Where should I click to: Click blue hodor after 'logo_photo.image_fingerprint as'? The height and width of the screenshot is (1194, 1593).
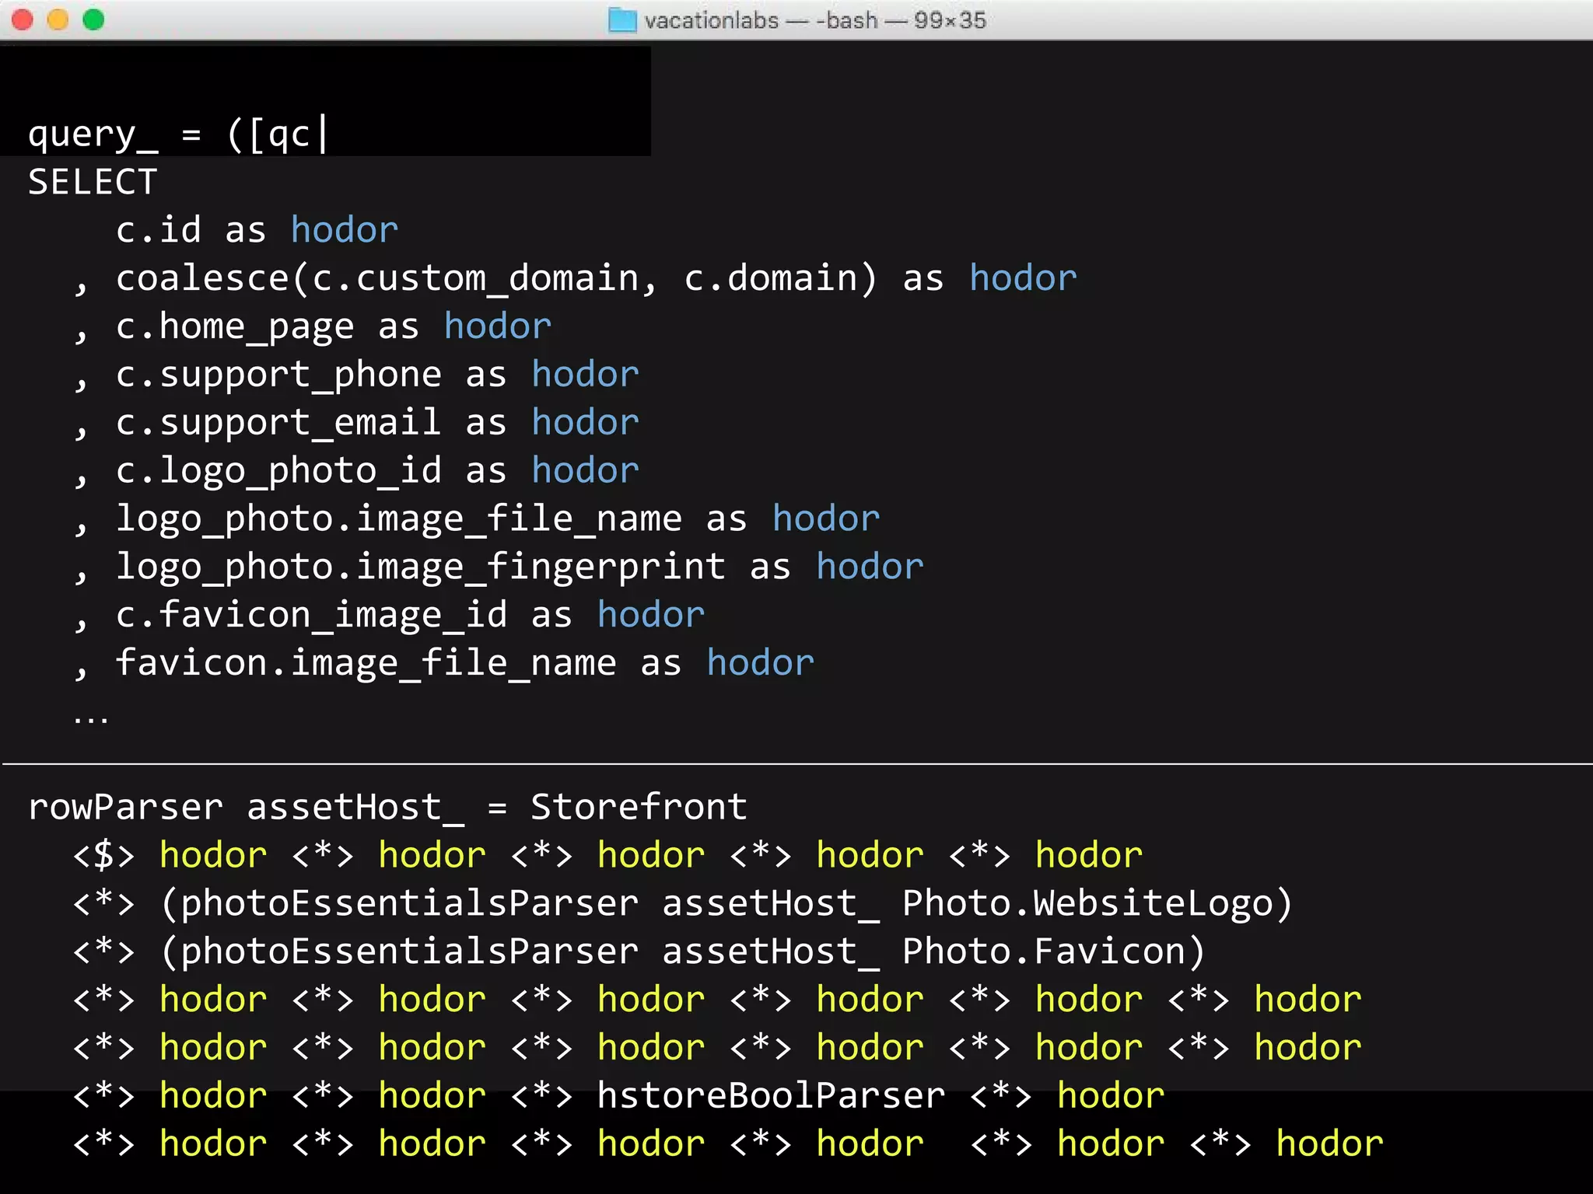click(x=870, y=568)
